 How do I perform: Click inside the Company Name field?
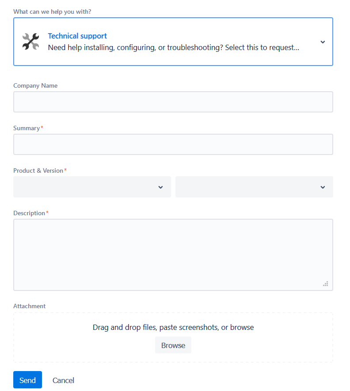(x=173, y=101)
